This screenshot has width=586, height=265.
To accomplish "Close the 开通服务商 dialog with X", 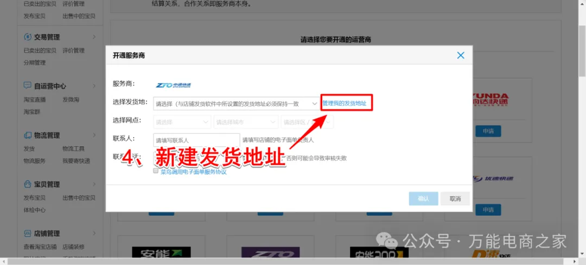I will 461,55.
